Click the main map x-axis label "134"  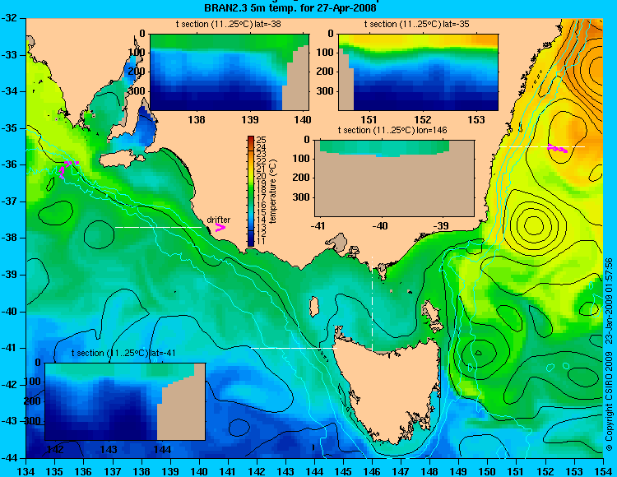point(26,471)
